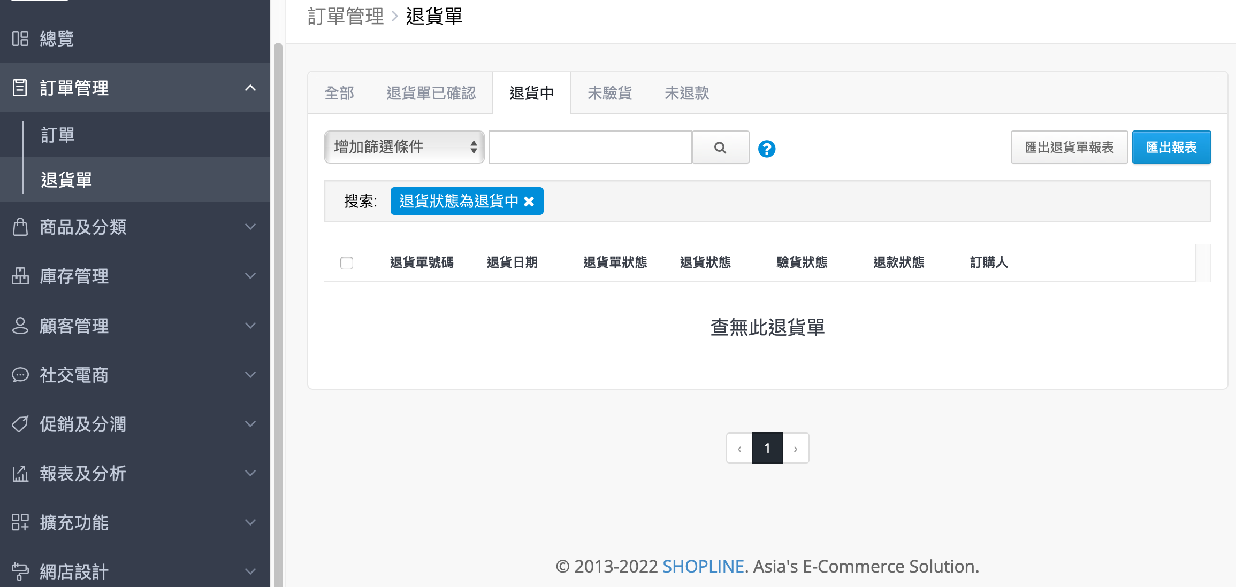Screen dimensions: 1236x587
Task: Expand the 商品及分類 chevron
Action: (250, 227)
